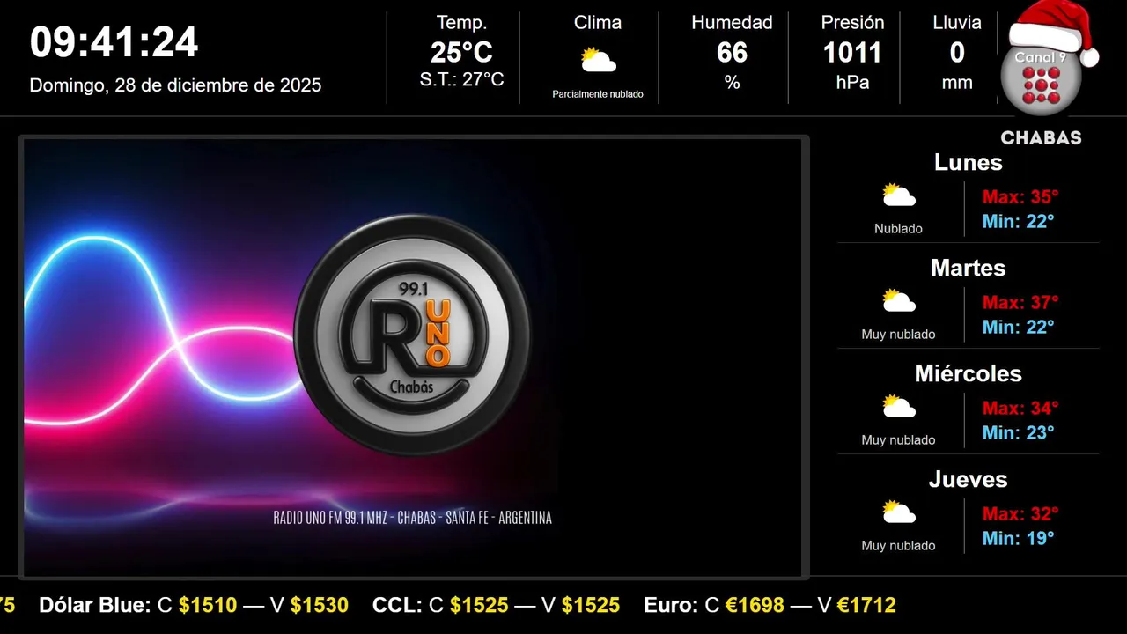Click the Radio Uno 99.1 circular logo

(412, 335)
